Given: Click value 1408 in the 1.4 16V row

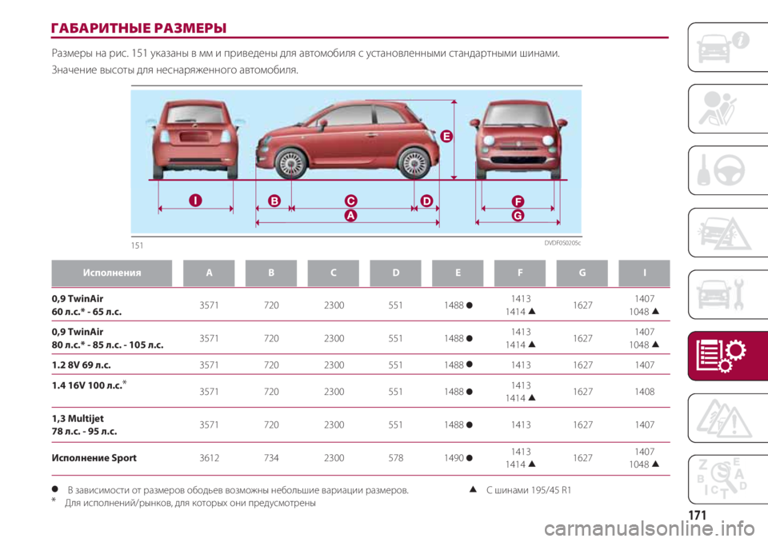Looking at the screenshot, I should [645, 392].
